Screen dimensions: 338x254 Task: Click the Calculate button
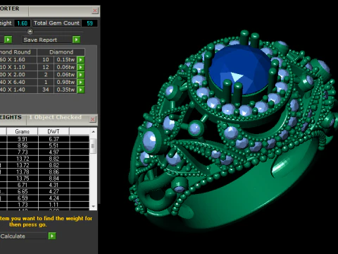pos(23,236)
